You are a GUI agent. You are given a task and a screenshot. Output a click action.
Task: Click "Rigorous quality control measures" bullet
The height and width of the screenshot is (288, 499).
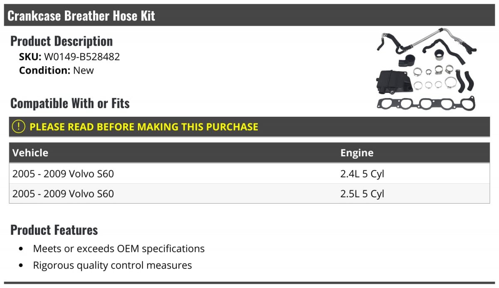(x=112, y=265)
